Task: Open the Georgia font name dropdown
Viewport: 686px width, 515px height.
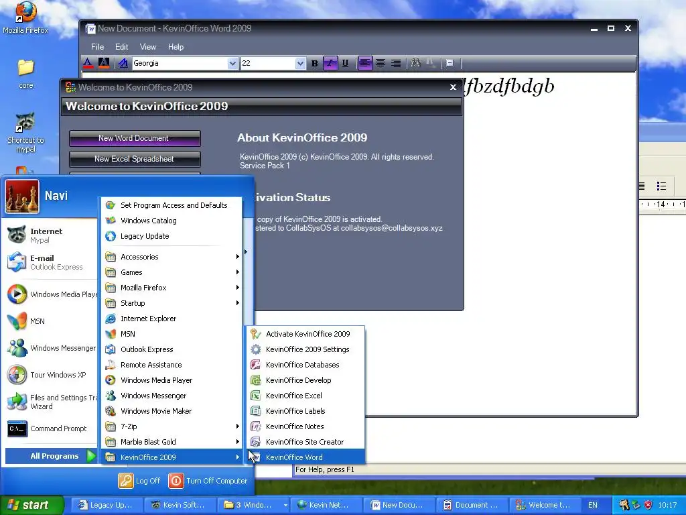Action: [232, 64]
